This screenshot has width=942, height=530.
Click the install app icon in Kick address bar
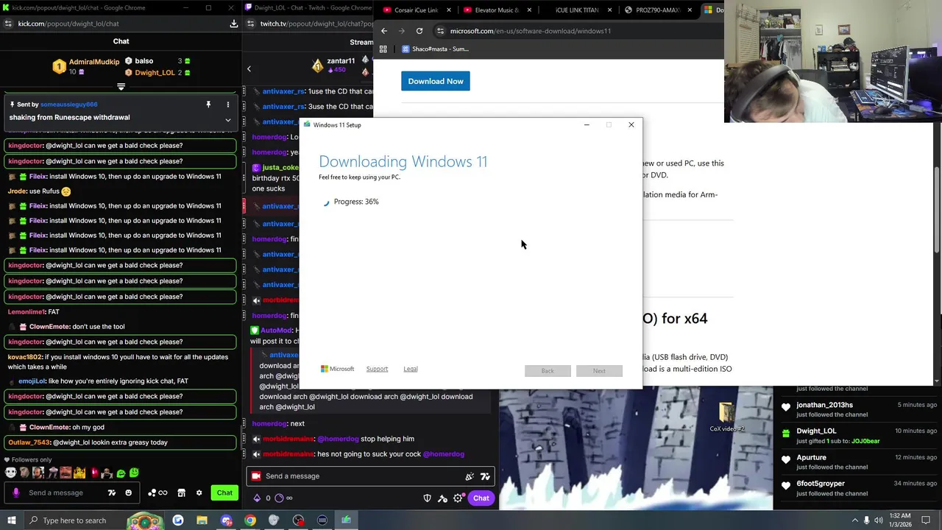pos(233,24)
